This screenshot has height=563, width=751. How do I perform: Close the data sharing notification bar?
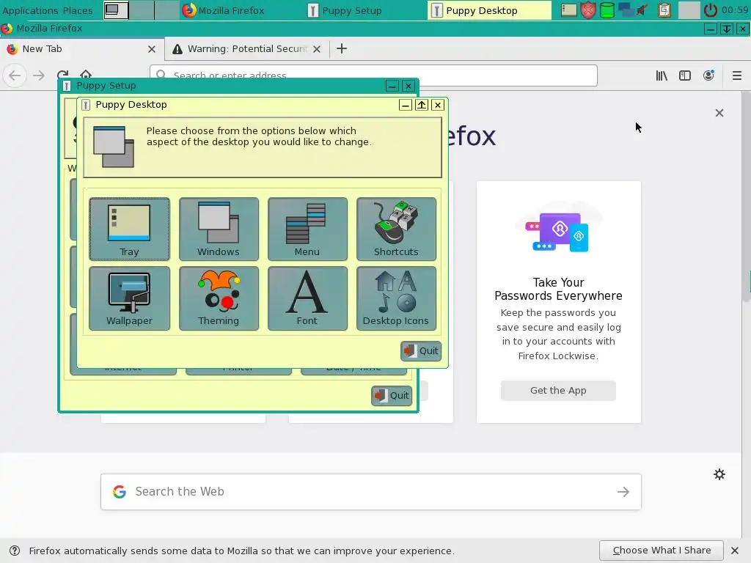(735, 551)
